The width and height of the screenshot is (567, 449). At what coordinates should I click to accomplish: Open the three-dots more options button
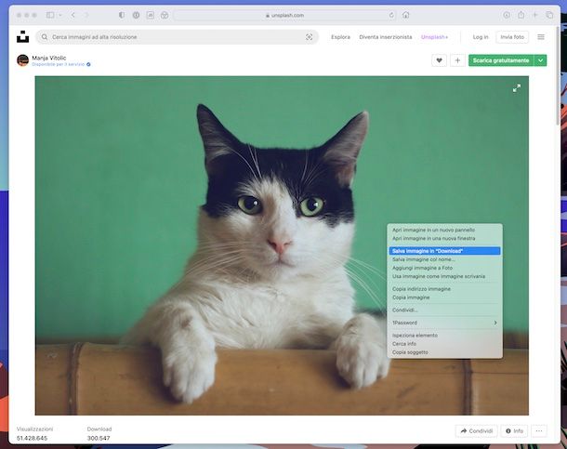[539, 431]
